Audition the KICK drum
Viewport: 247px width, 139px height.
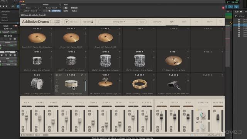tap(37, 84)
